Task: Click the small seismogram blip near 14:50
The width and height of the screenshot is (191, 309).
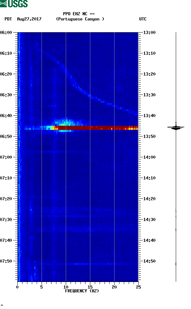Action: point(176,264)
